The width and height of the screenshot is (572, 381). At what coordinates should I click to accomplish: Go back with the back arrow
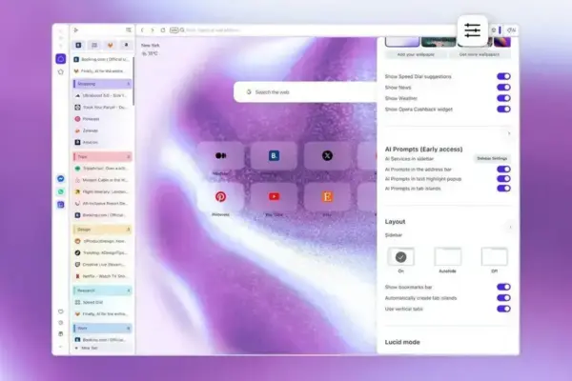142,30
